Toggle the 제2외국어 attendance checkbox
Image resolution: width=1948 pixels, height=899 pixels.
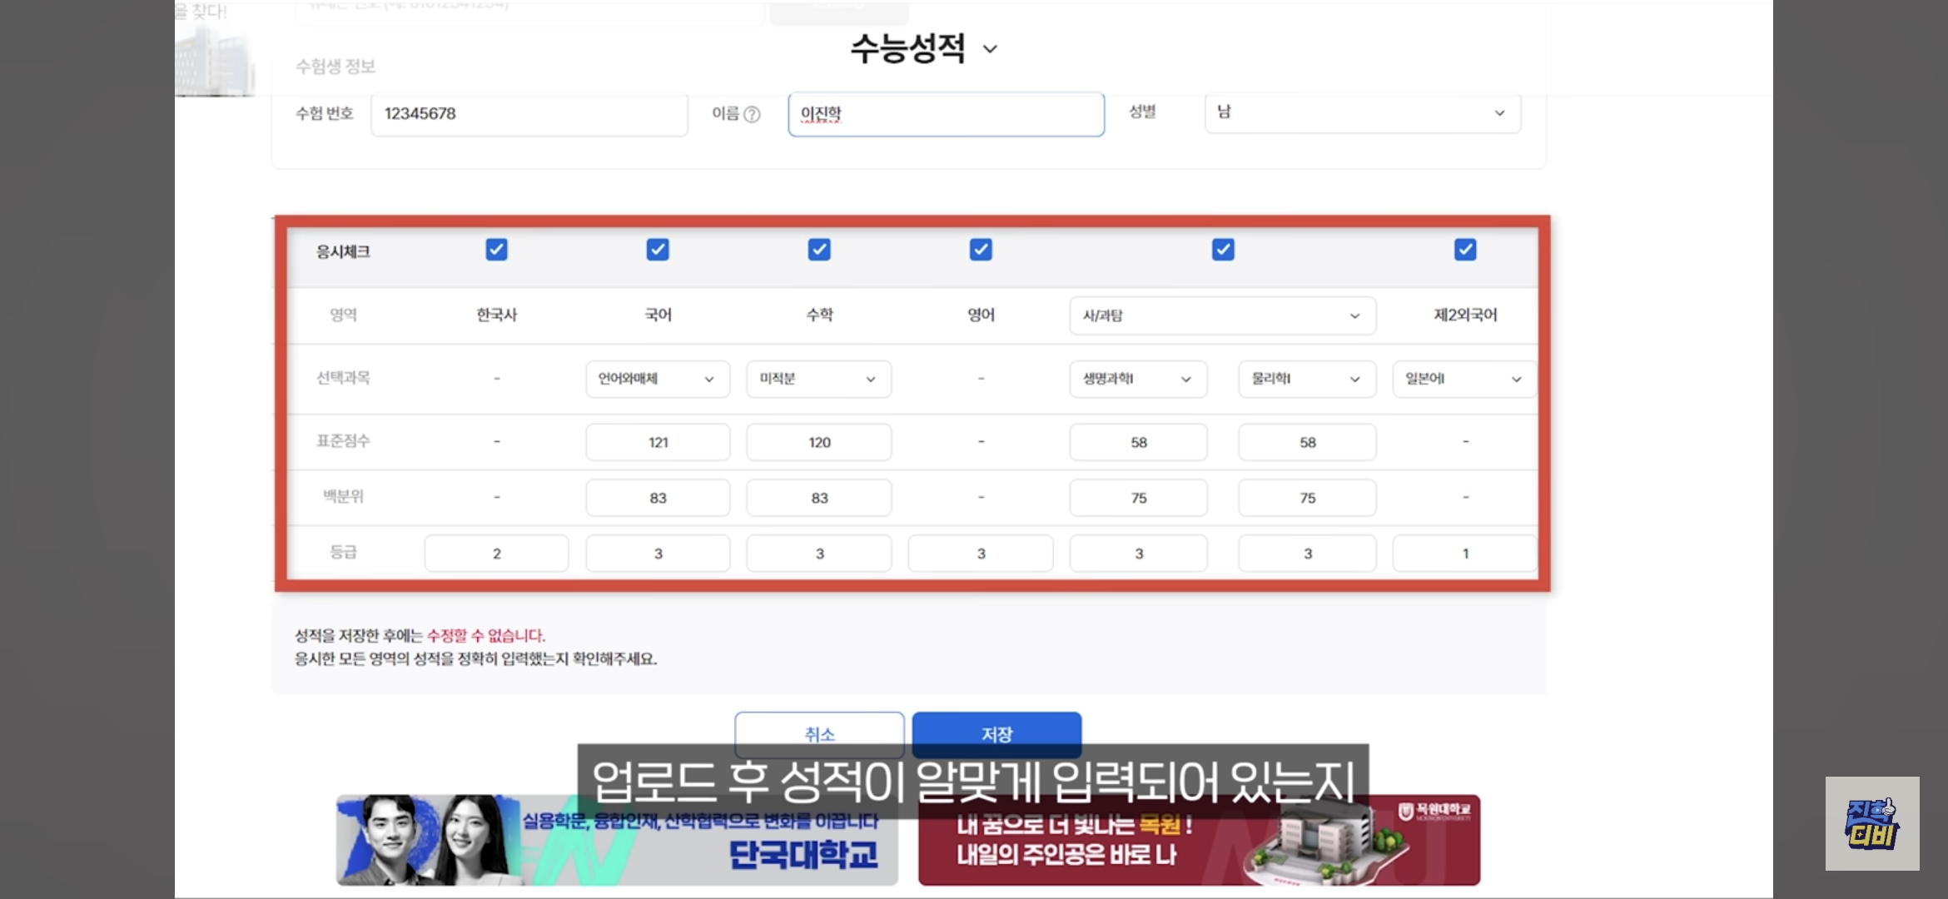pyautogui.click(x=1465, y=250)
